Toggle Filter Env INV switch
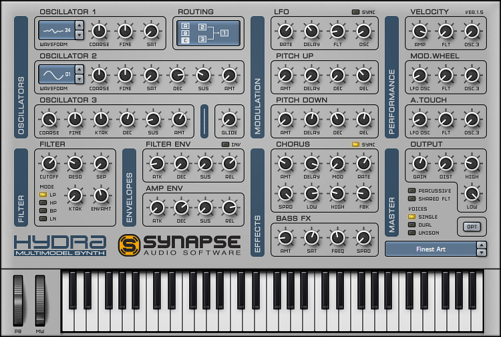The height and width of the screenshot is (337, 501). [225, 144]
